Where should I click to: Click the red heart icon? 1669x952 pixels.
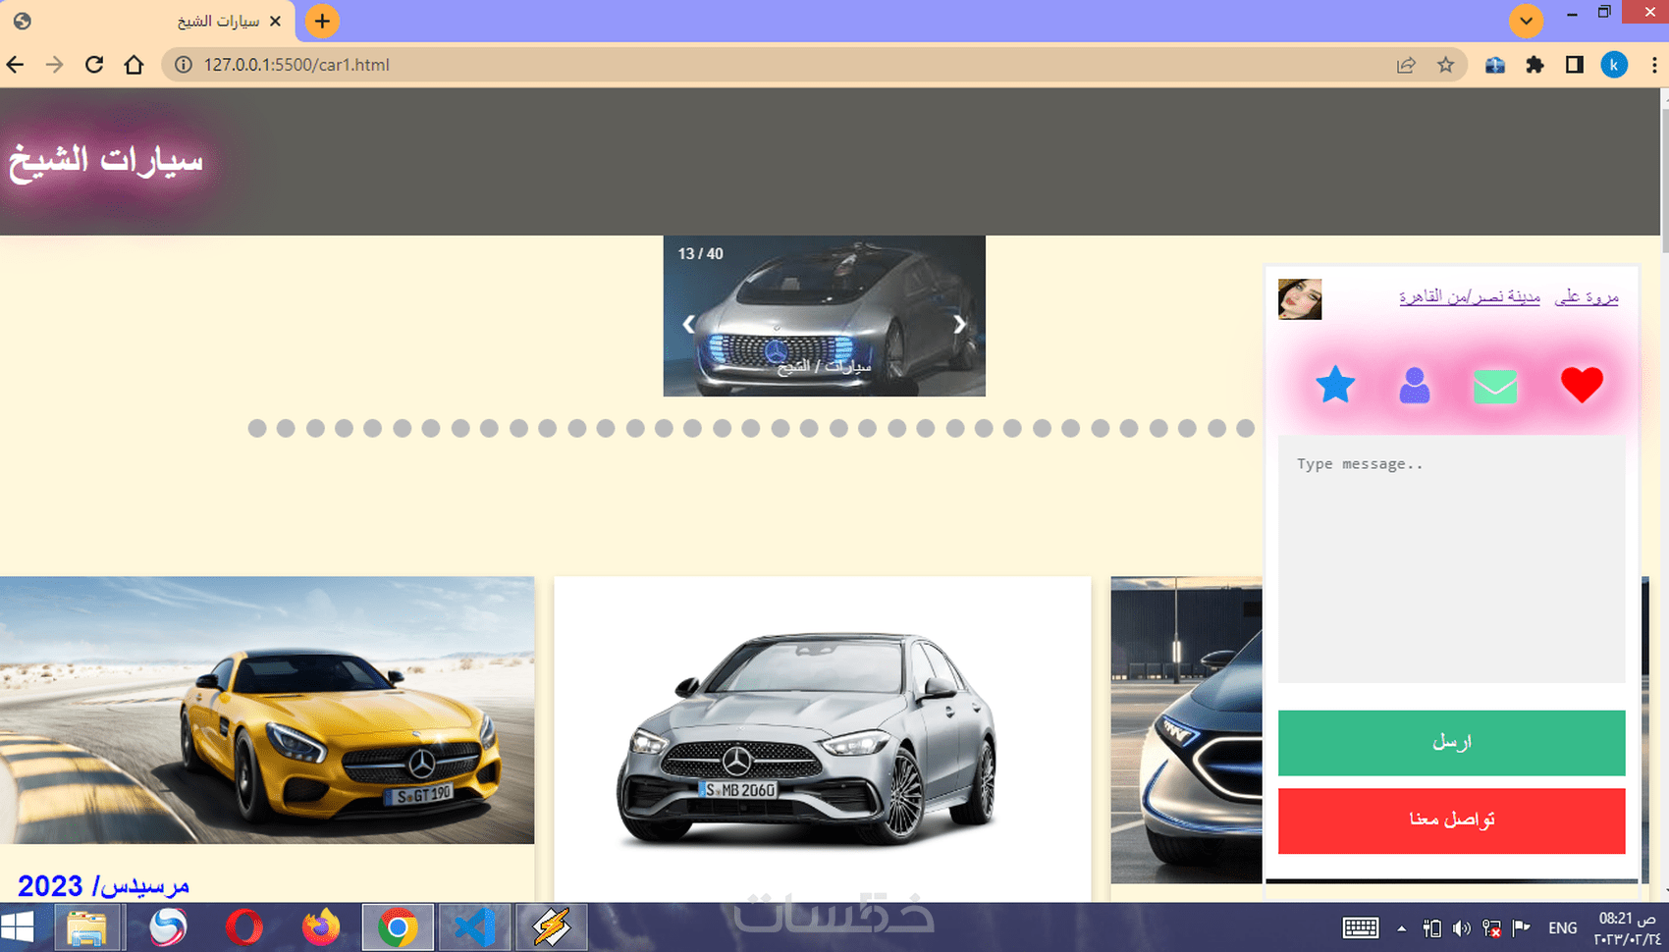[x=1582, y=385]
